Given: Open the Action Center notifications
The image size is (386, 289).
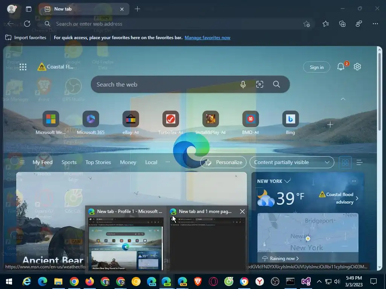Looking at the screenshot, I should tap(374, 281).
